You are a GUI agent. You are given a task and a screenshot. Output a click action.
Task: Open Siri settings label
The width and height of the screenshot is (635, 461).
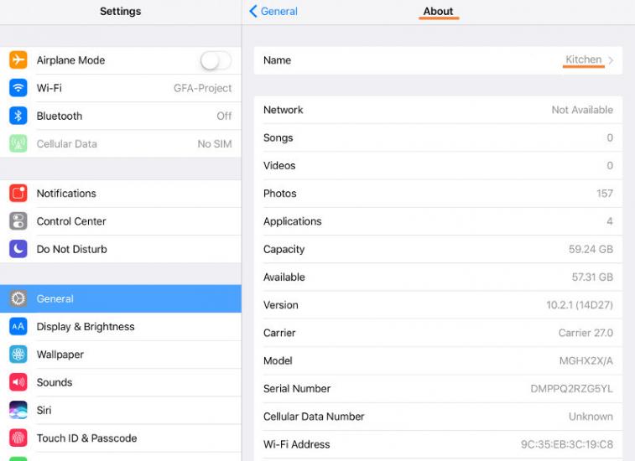44,411
